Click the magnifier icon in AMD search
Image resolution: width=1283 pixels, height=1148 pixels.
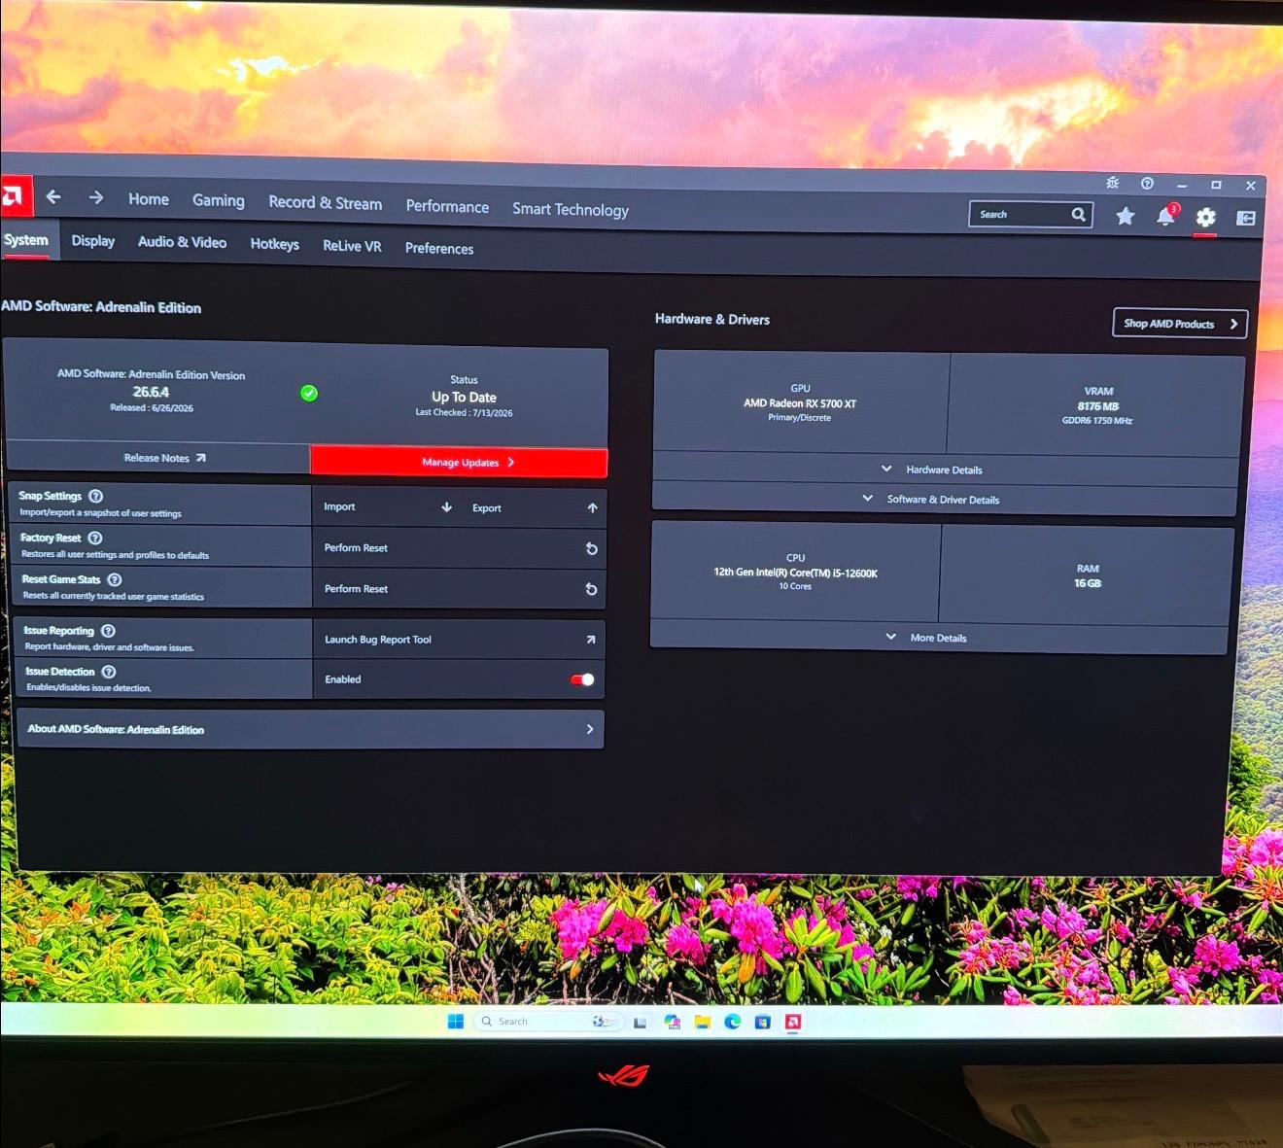(x=1078, y=215)
